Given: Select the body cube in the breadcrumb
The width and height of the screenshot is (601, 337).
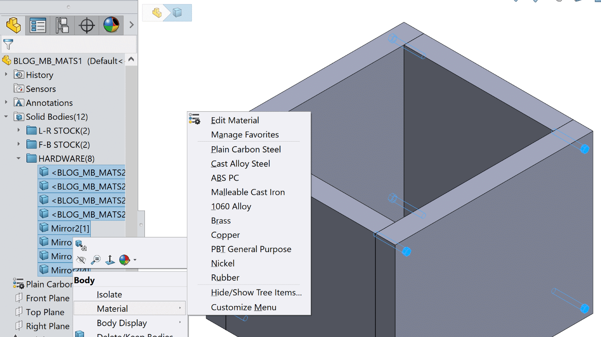Looking at the screenshot, I should [x=177, y=13].
